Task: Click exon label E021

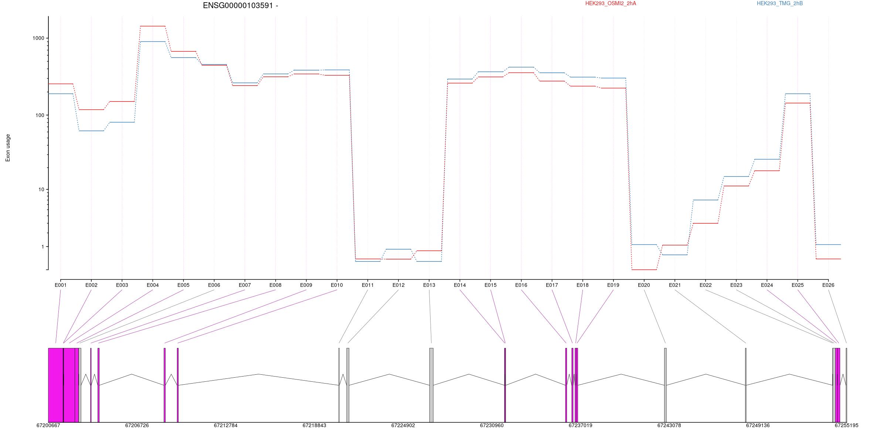Action: [x=675, y=285]
